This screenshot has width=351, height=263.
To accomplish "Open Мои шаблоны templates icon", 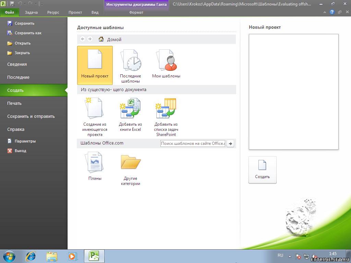I will tap(166, 65).
